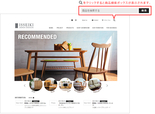
Task: Open the Facebook icon link
Action: tap(72, 20)
